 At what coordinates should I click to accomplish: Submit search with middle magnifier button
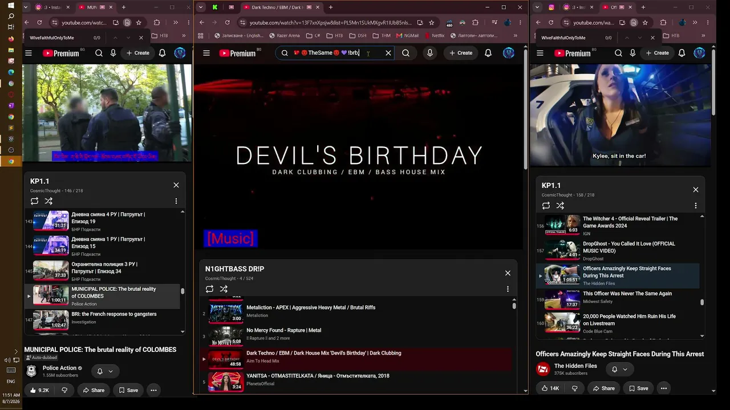pos(405,53)
